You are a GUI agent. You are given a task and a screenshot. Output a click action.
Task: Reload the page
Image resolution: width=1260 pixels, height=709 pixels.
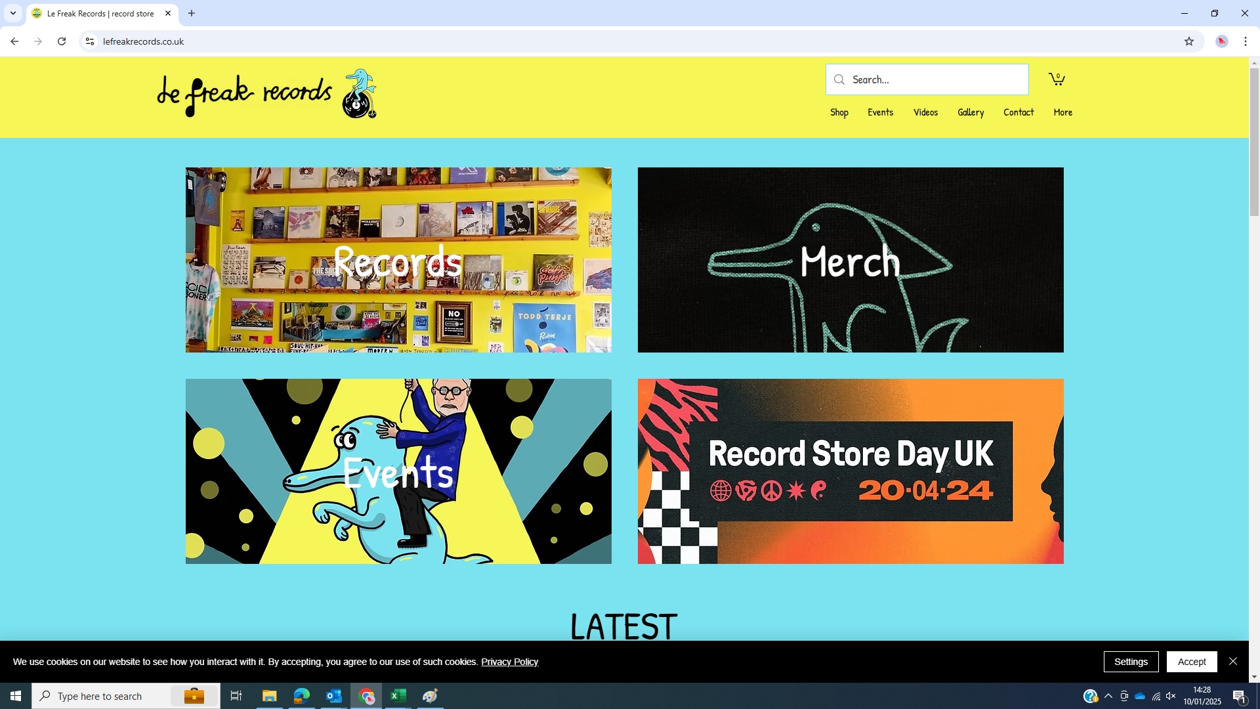click(x=62, y=41)
